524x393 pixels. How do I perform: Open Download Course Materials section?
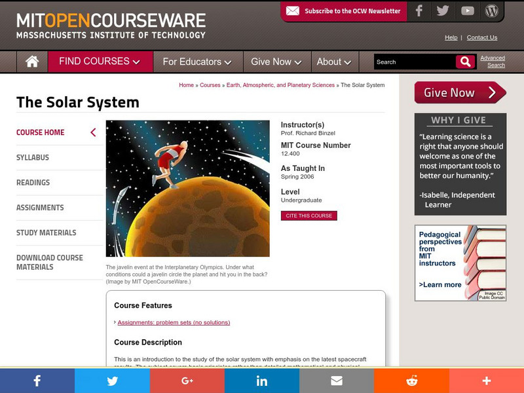click(x=50, y=263)
